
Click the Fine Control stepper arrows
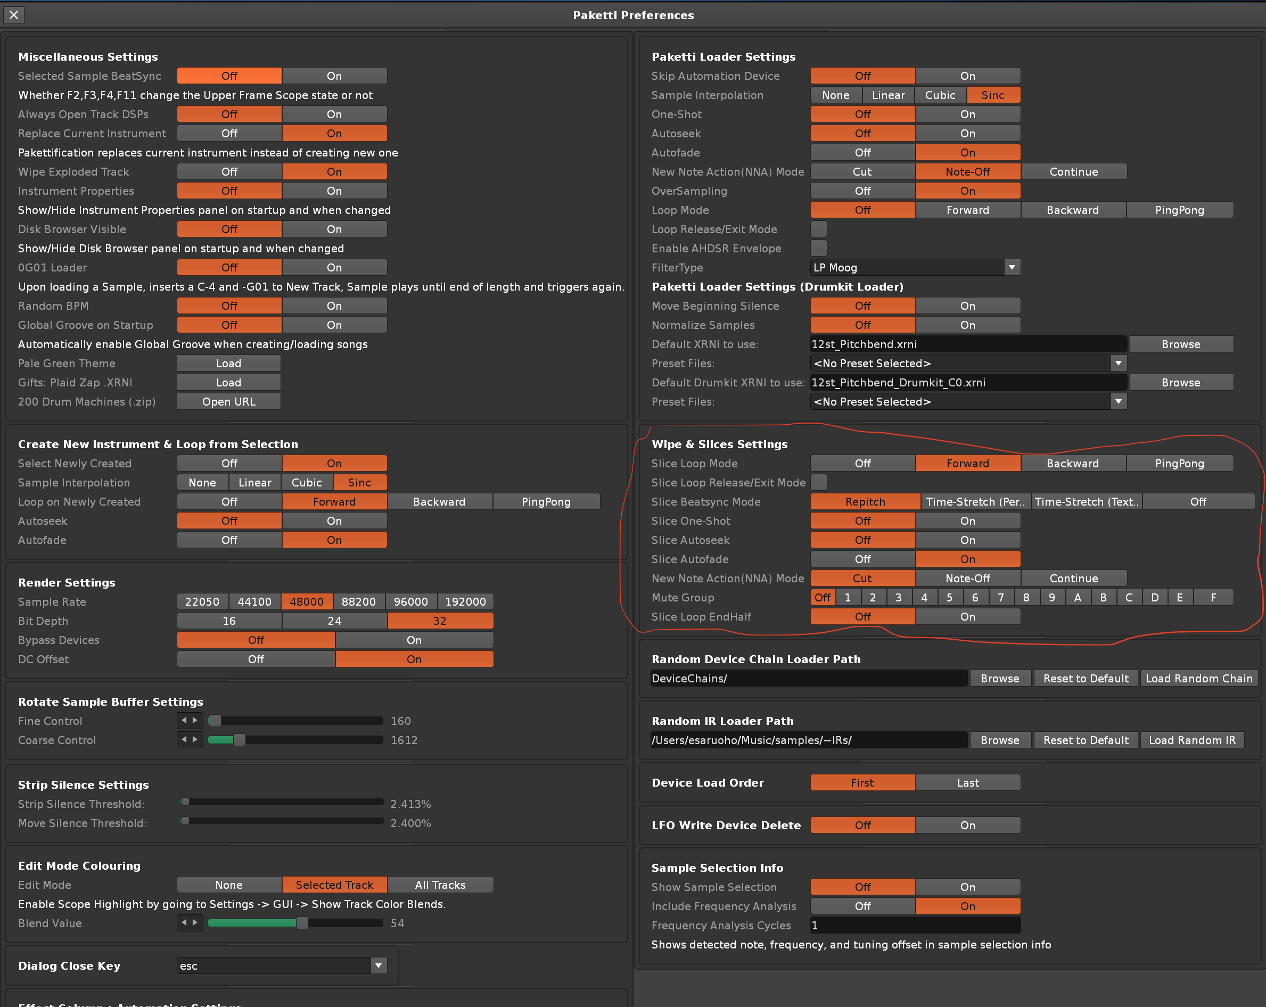pos(190,721)
